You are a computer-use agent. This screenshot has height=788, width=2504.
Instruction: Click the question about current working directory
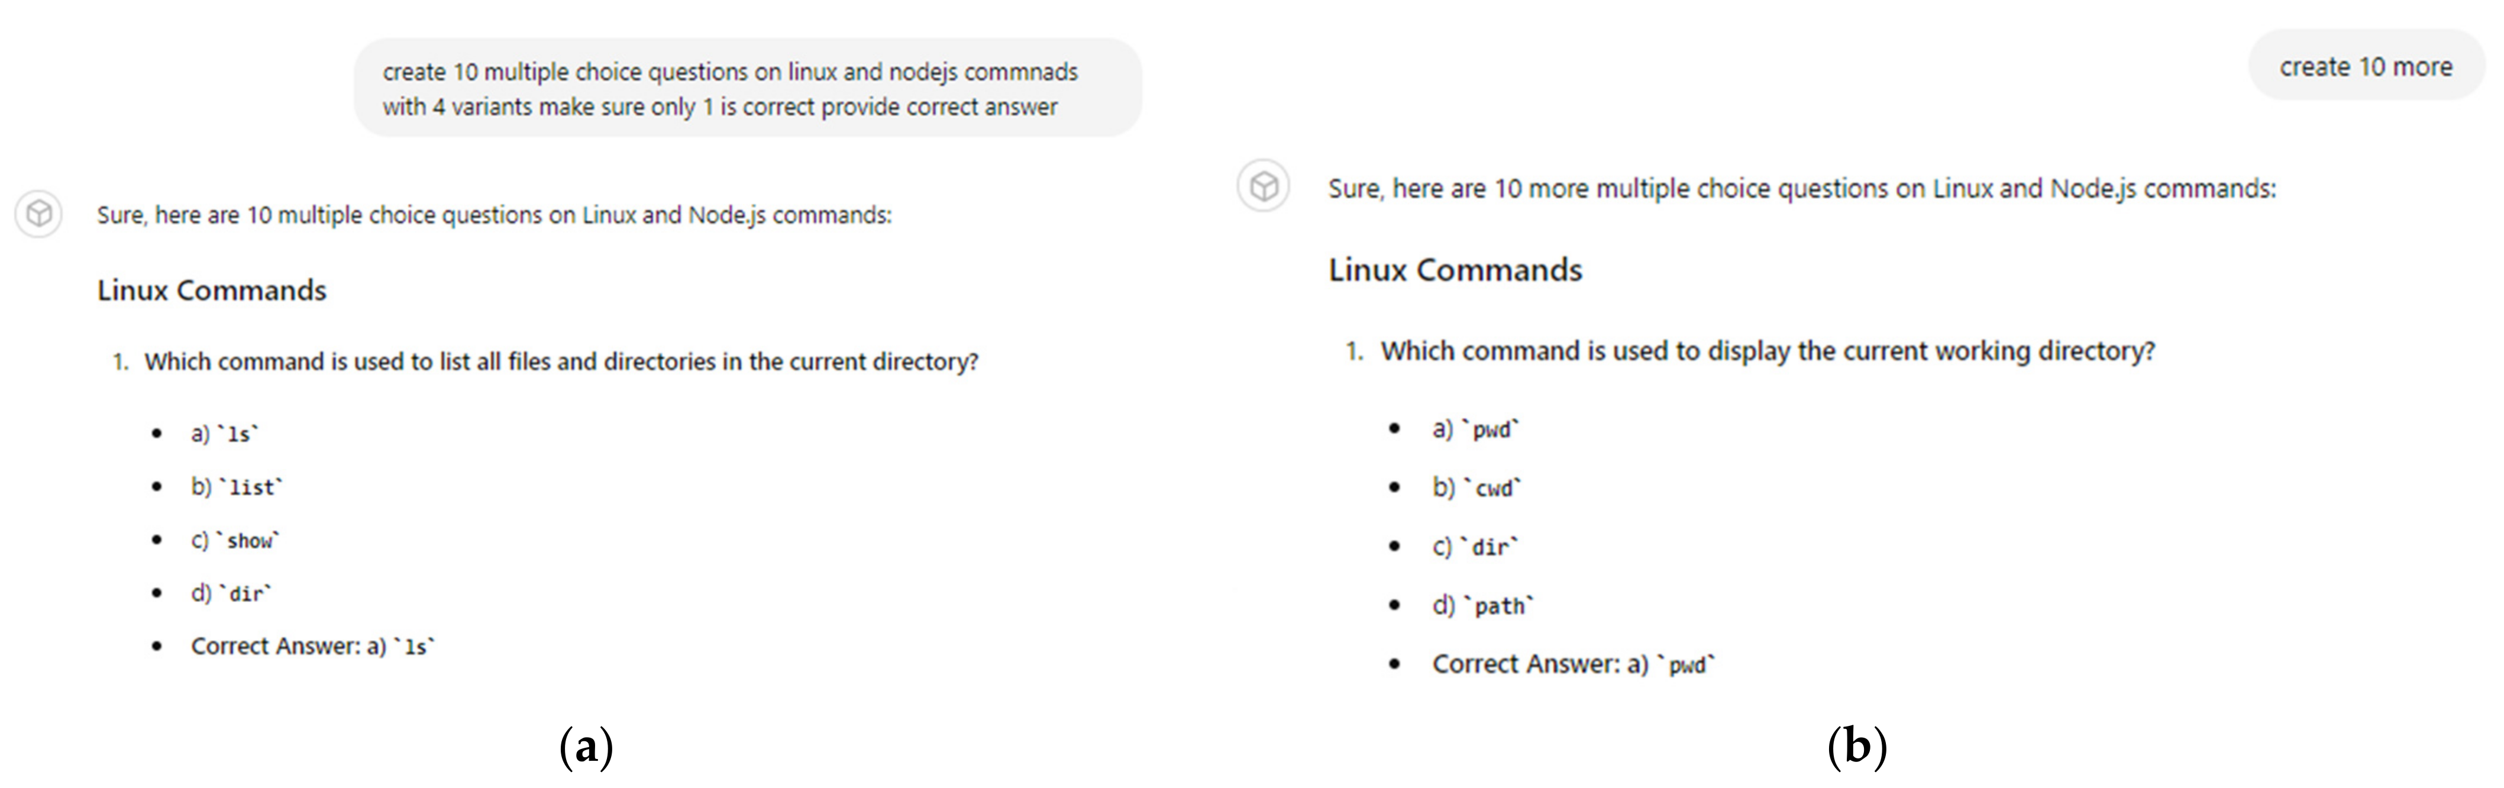(x=1767, y=352)
